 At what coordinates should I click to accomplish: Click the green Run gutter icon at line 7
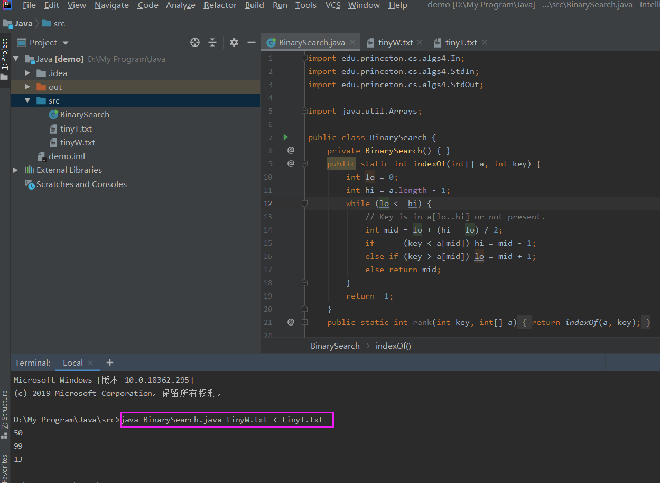point(286,137)
